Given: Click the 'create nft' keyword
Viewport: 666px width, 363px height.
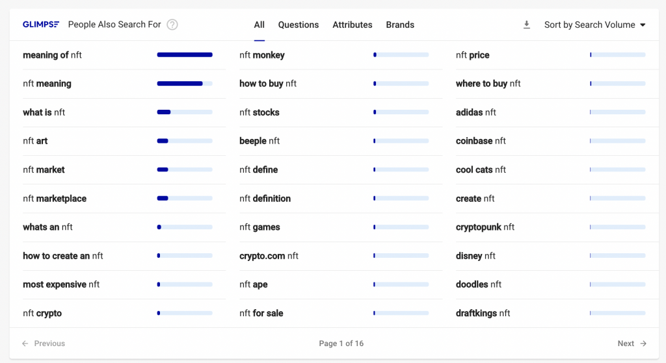Looking at the screenshot, I should 475,199.
